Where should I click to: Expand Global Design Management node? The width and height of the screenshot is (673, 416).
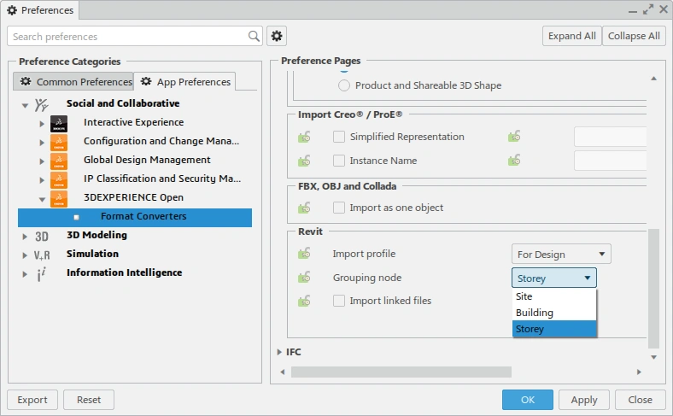pyautogui.click(x=42, y=161)
